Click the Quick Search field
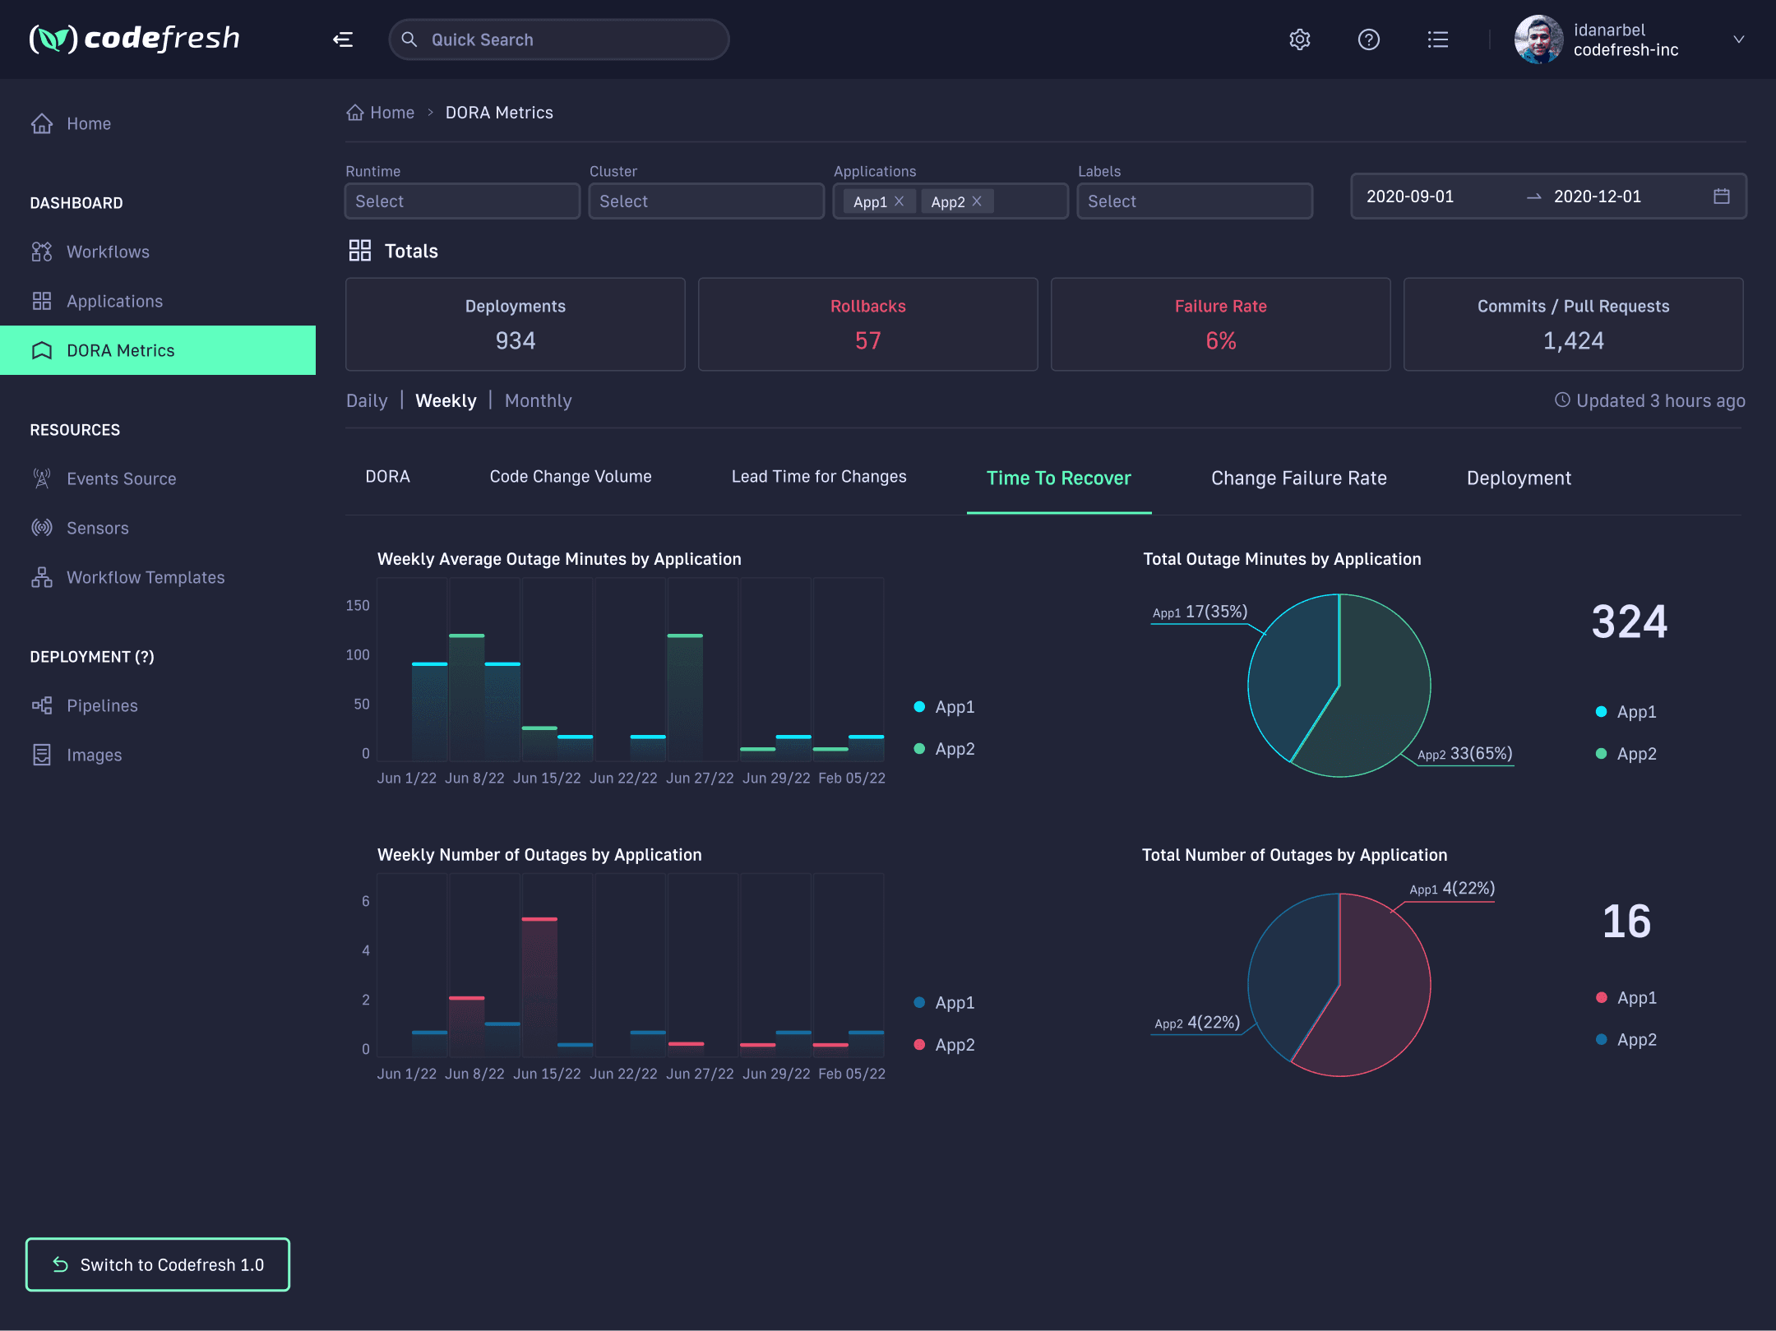1776x1331 pixels. coord(559,39)
